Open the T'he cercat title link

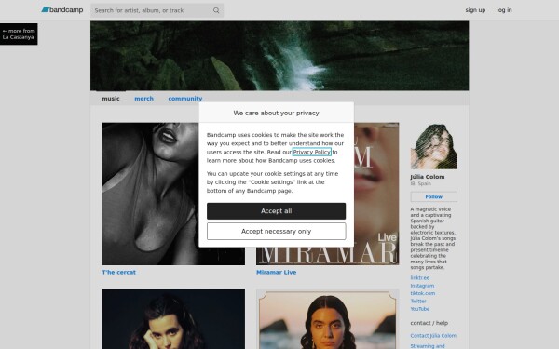click(x=118, y=272)
